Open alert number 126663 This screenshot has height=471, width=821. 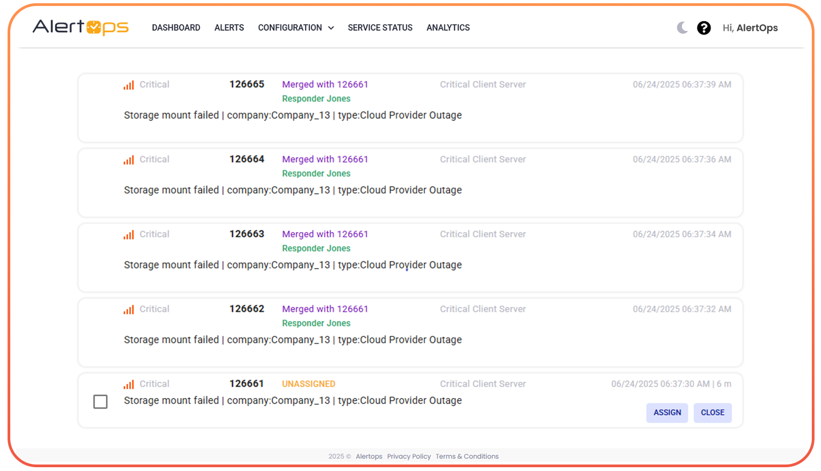(x=246, y=234)
